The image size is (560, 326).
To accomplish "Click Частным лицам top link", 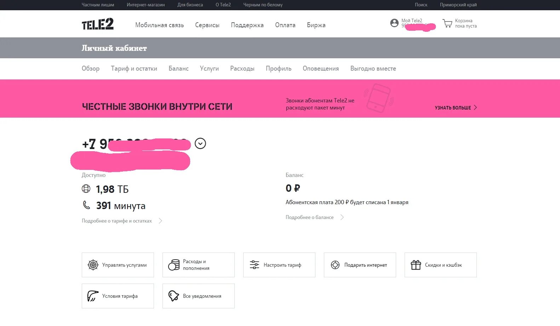I will click(x=98, y=5).
